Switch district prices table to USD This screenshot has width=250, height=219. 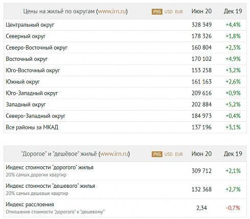tap(168, 12)
